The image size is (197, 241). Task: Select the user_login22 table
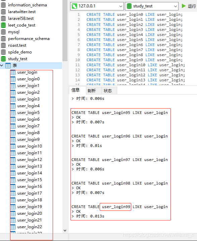click(30, 227)
